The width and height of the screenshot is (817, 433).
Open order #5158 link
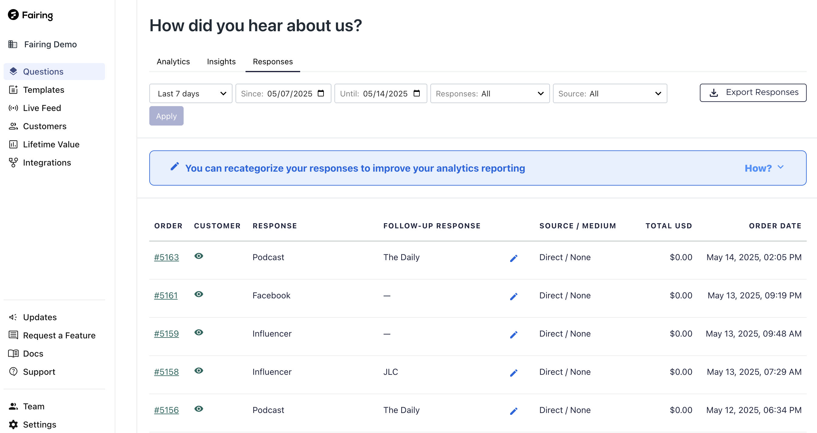tap(166, 372)
